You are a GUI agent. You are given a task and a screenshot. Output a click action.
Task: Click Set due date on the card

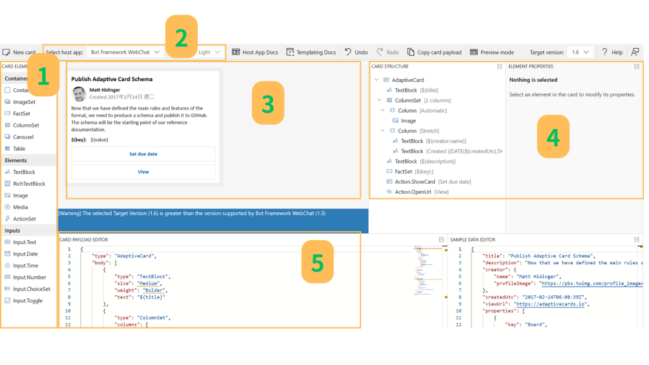[143, 154]
